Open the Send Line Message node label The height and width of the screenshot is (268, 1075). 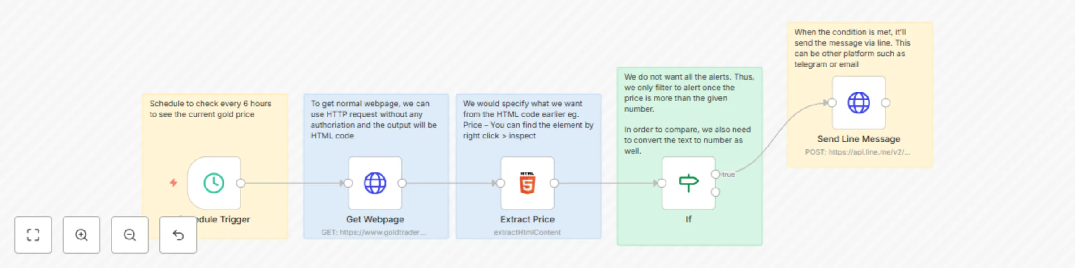(859, 139)
